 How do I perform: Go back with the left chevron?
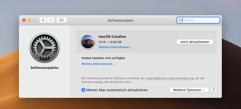[x=43, y=20]
